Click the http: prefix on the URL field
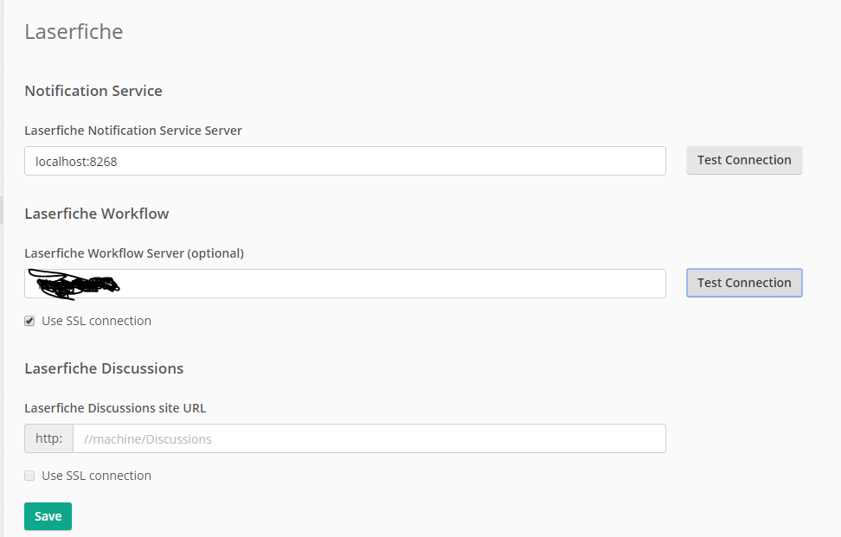841x537 pixels. pyautogui.click(x=48, y=438)
